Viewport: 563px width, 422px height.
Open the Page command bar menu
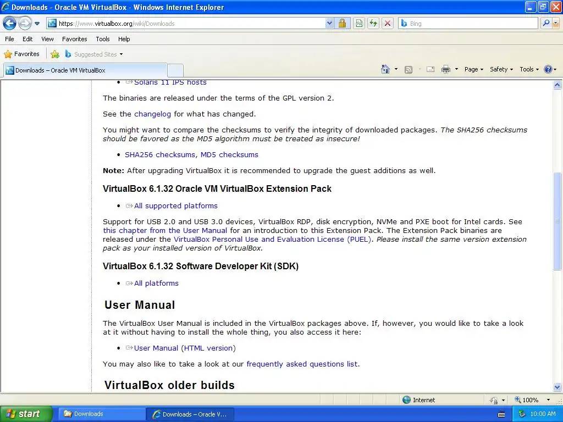click(x=473, y=69)
